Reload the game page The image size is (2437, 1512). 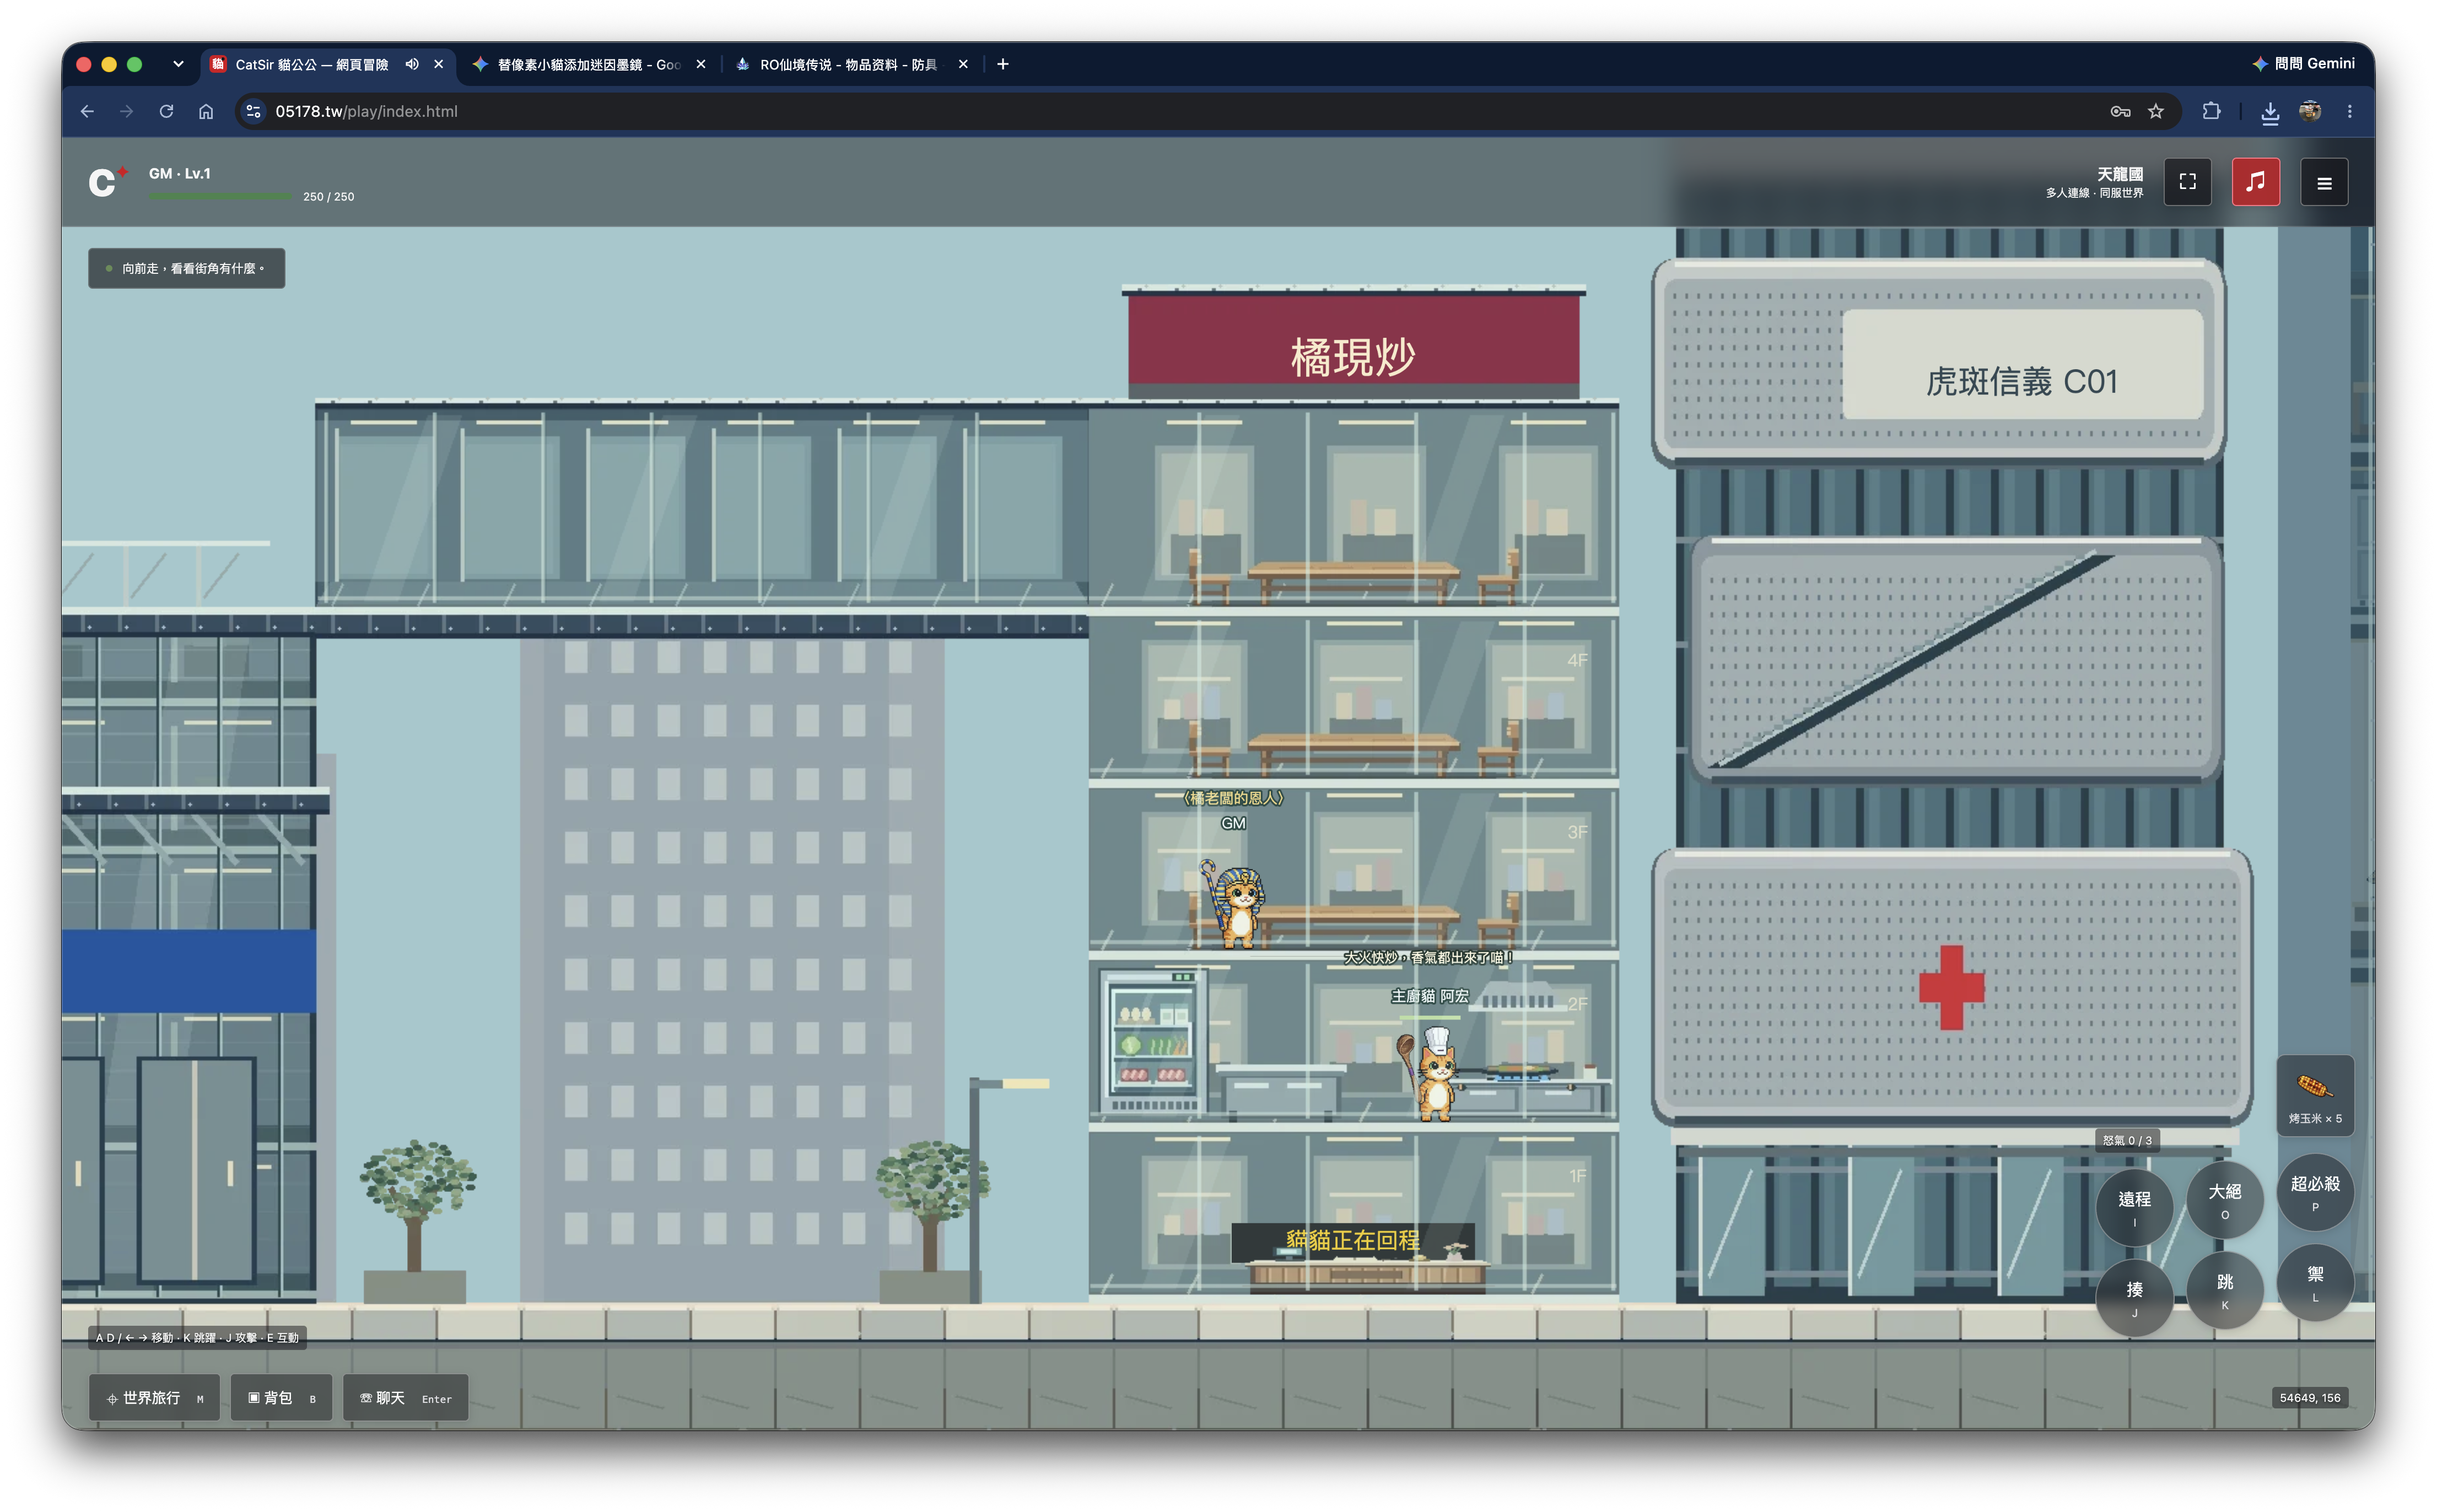166,111
